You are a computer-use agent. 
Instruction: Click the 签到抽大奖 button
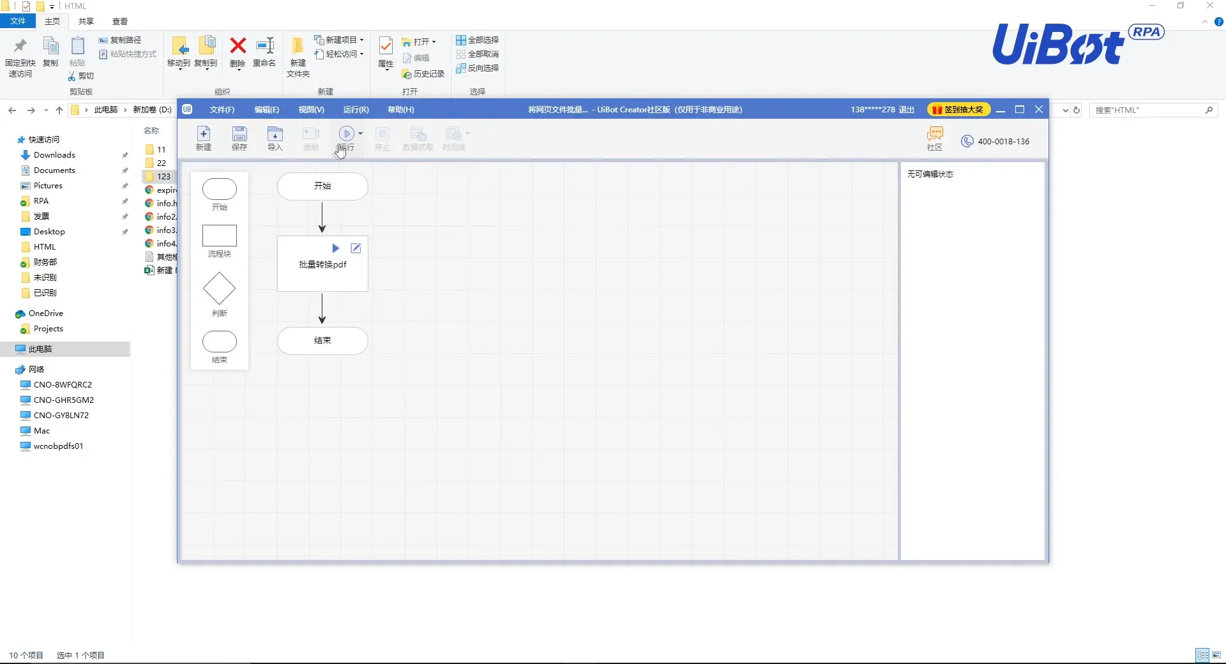pos(958,110)
